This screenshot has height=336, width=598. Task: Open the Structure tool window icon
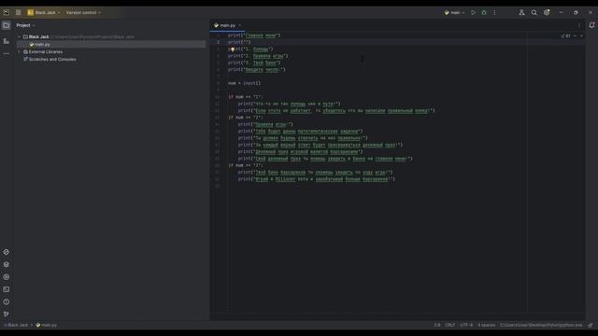click(7, 41)
